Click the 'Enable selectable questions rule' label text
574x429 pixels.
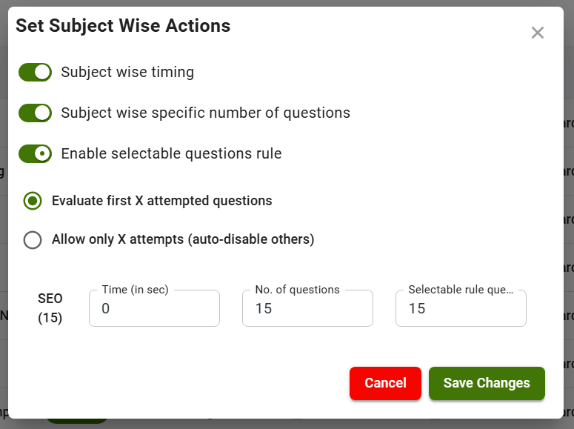[171, 153]
